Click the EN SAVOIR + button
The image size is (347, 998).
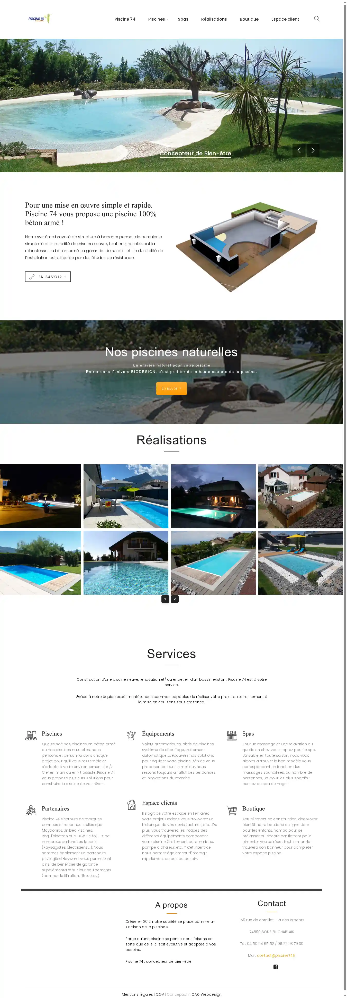coord(48,277)
